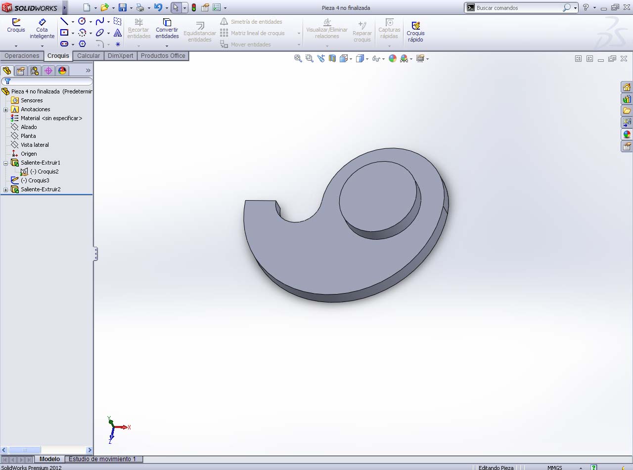
Task: Open the Help question mark menu
Action: pyautogui.click(x=586, y=7)
